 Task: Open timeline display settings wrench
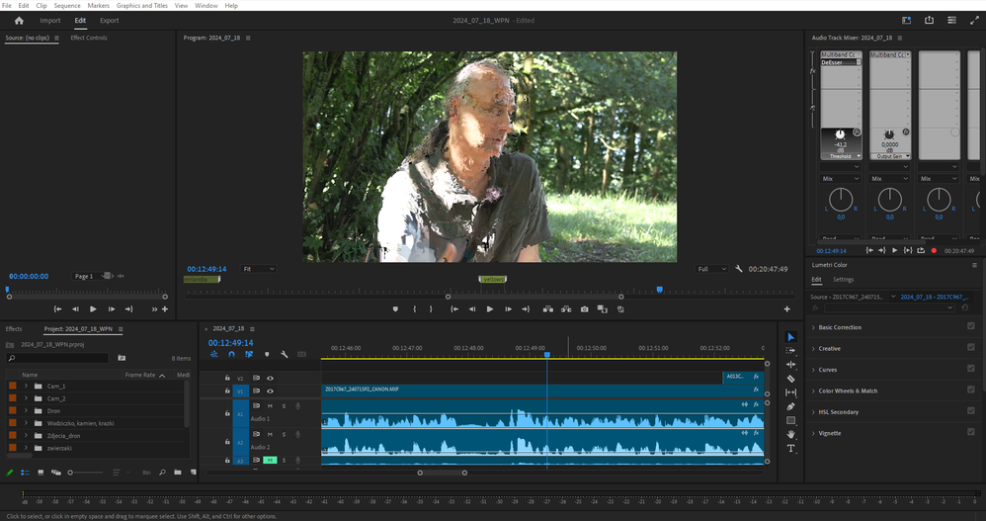pos(285,354)
